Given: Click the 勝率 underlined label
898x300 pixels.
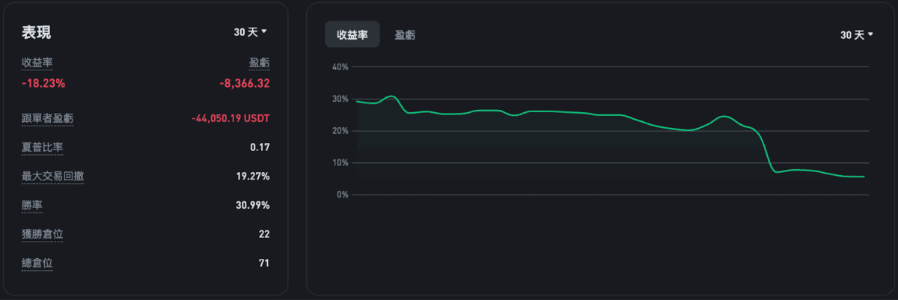Looking at the screenshot, I should [31, 205].
